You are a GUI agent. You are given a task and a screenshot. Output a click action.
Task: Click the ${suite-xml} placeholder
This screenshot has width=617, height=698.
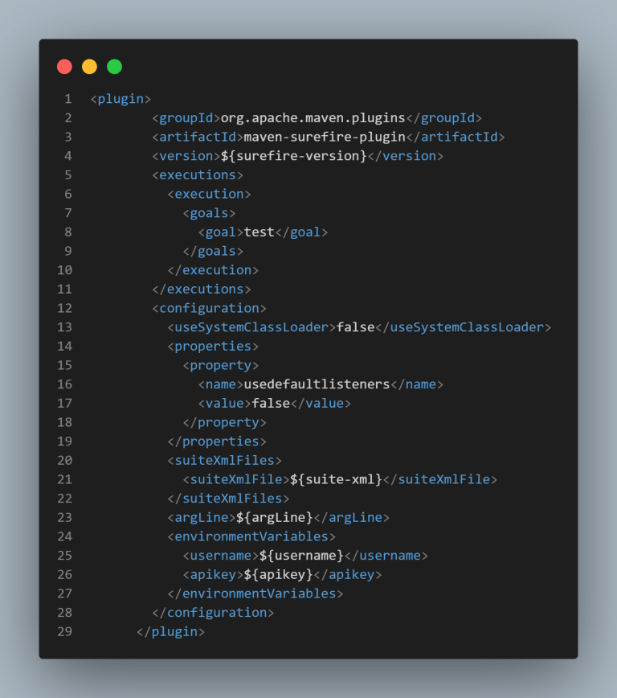(x=336, y=479)
